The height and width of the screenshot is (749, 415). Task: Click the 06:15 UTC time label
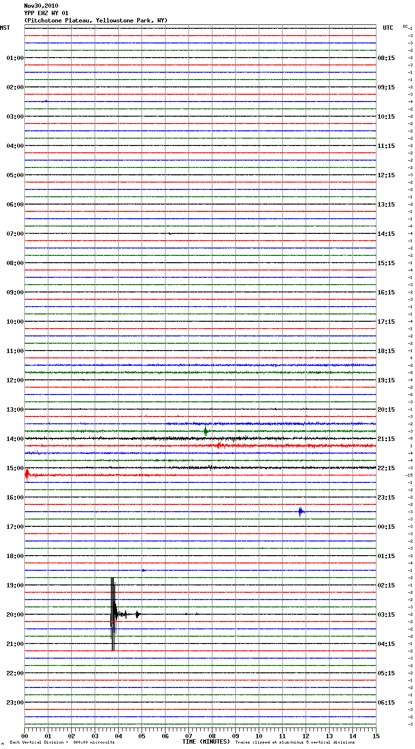(386, 703)
